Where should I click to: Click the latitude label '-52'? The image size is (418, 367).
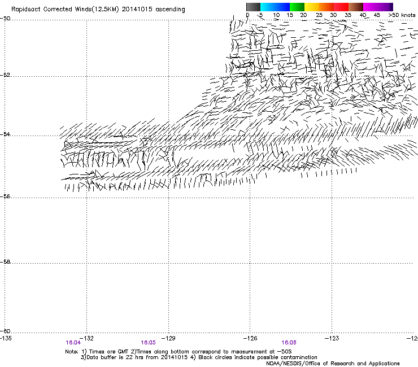coord(5,75)
